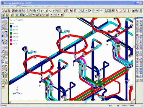Click the printer icon in the toolbar
The height and width of the screenshot is (108, 144).
coord(16,11)
